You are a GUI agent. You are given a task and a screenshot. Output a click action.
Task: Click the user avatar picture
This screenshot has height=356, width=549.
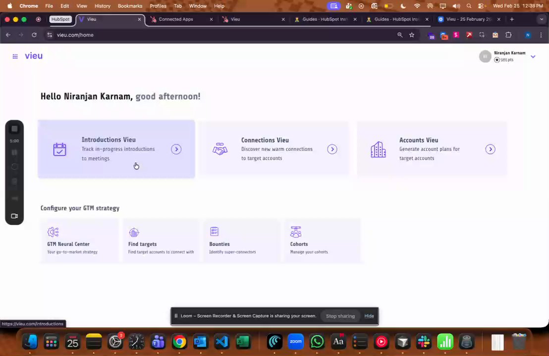click(x=485, y=57)
